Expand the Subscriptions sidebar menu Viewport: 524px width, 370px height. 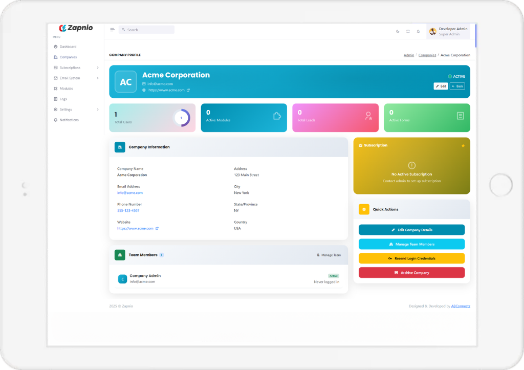point(77,68)
